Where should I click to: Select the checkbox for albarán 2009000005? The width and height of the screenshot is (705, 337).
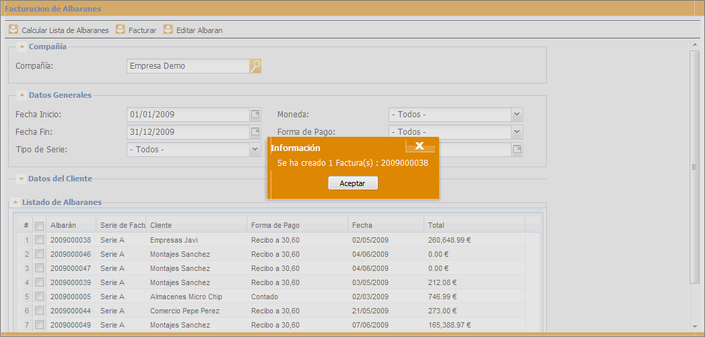(x=39, y=297)
